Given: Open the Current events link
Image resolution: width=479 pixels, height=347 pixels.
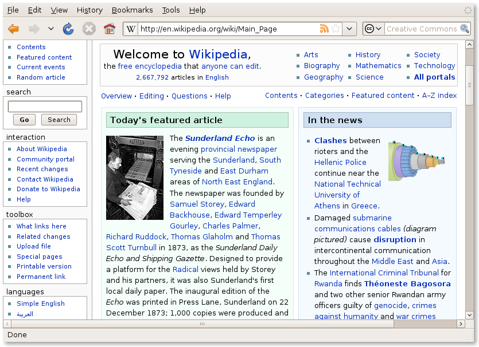Looking at the screenshot, I should 41,67.
